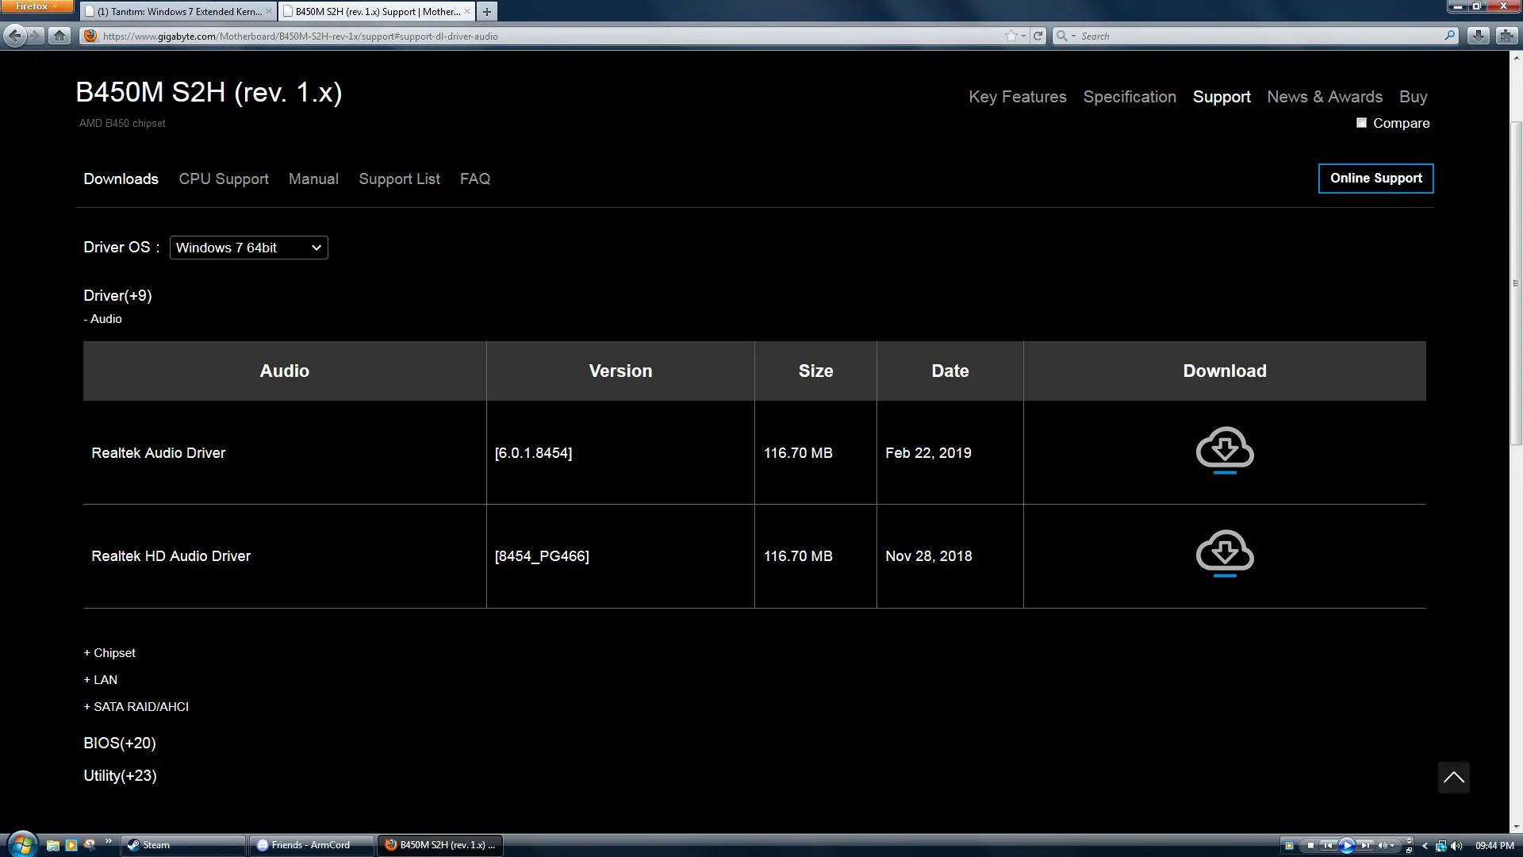Viewport: 1523px width, 857px height.
Task: Switch to the FAQ tab
Action: point(475,179)
